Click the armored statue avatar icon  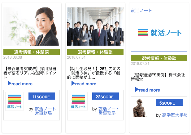pyautogui.click(x=140, y=108)
